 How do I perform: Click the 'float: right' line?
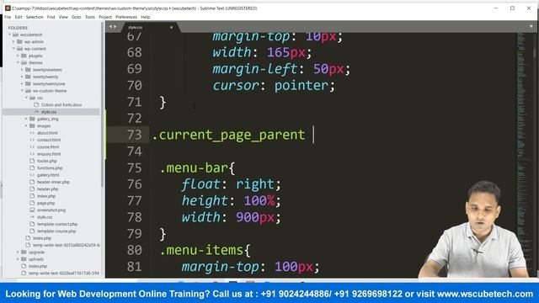coord(232,184)
